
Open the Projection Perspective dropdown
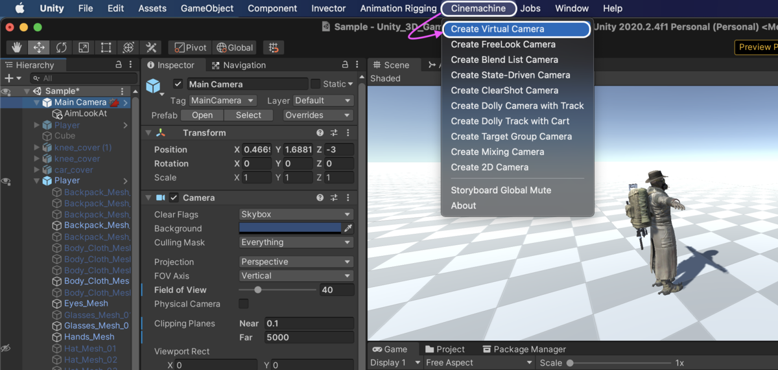click(296, 262)
